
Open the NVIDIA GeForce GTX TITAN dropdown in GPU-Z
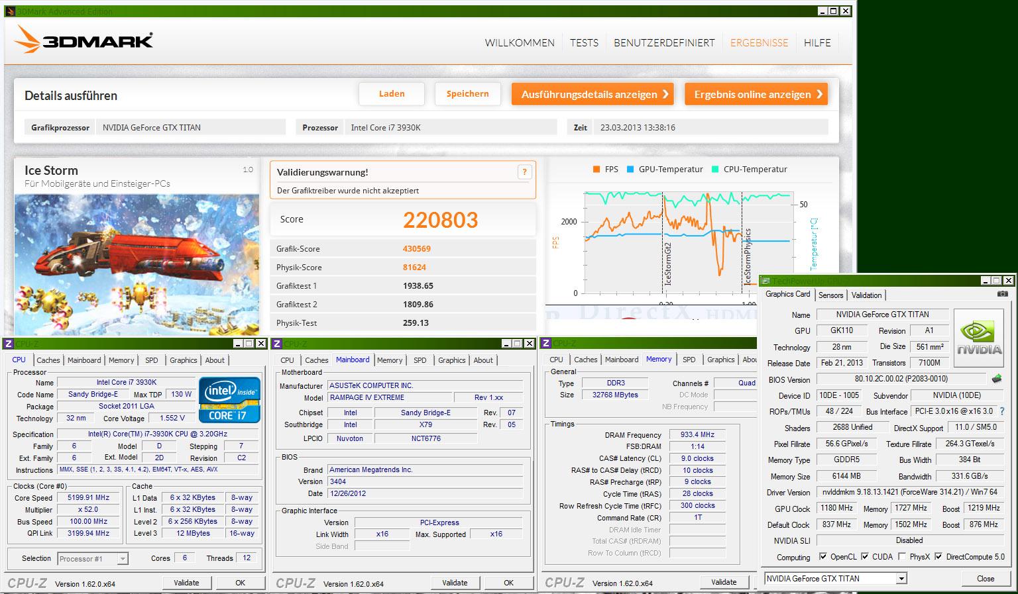tap(835, 578)
